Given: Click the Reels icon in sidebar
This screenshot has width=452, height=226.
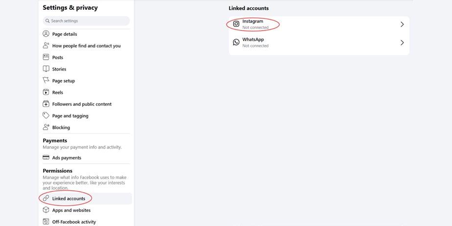Looking at the screenshot, I should pos(46,92).
